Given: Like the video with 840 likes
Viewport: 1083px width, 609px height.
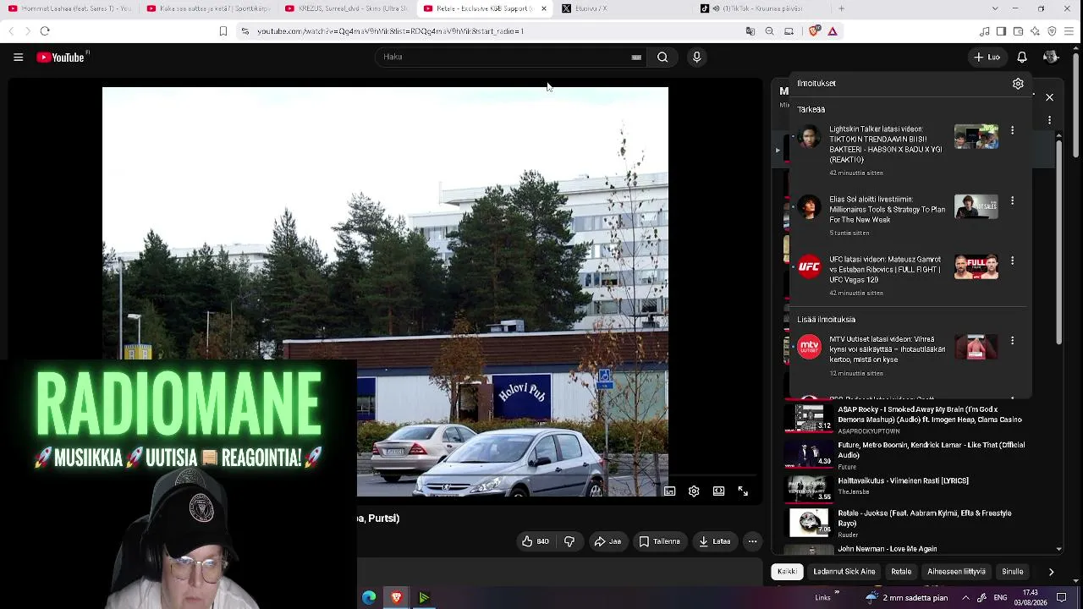Looking at the screenshot, I should [x=535, y=541].
